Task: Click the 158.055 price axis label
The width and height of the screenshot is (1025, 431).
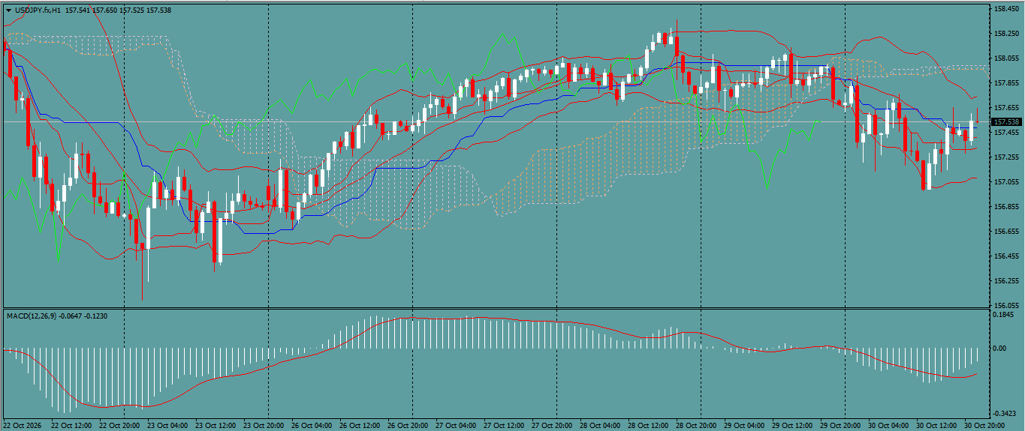Action: (x=1006, y=58)
